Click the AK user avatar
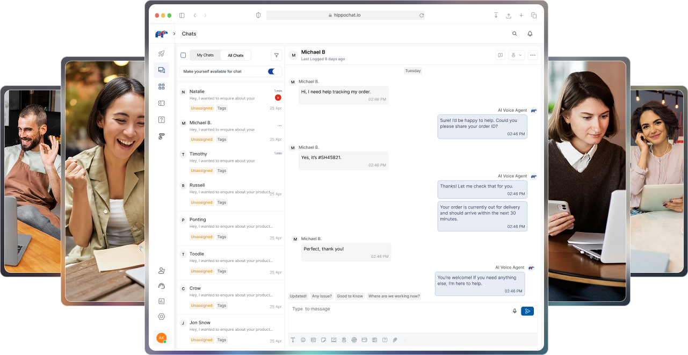 click(161, 338)
